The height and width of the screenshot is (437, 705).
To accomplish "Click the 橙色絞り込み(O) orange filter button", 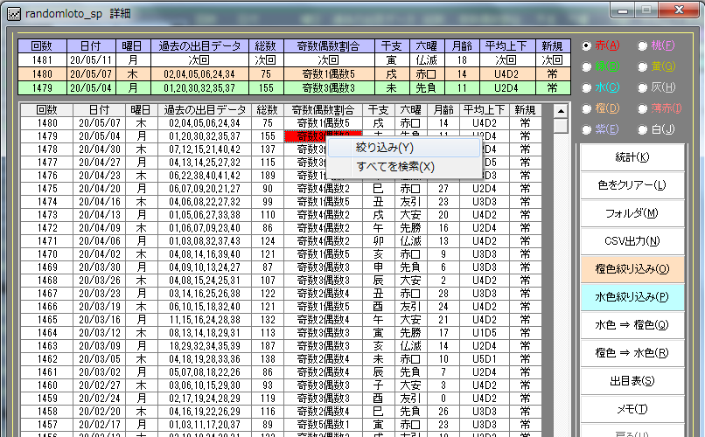I will pyautogui.click(x=632, y=269).
